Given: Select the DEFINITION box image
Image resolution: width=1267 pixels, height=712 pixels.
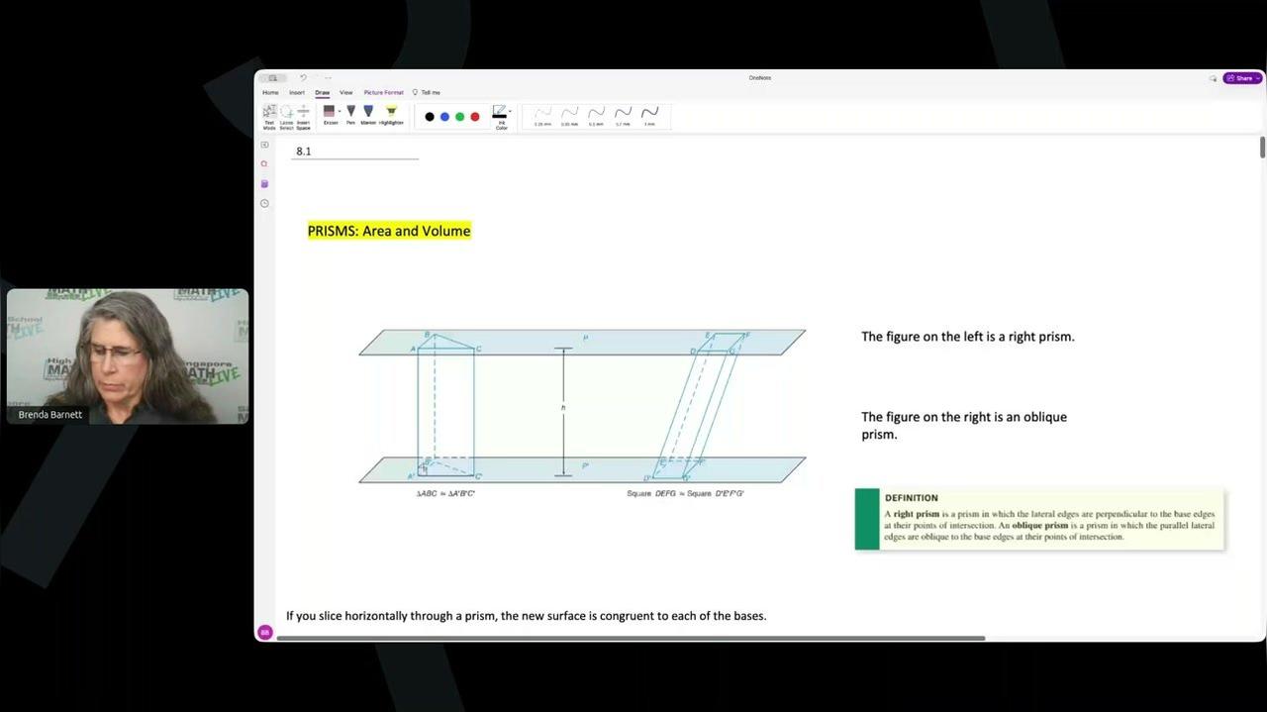Looking at the screenshot, I should pos(1039,519).
